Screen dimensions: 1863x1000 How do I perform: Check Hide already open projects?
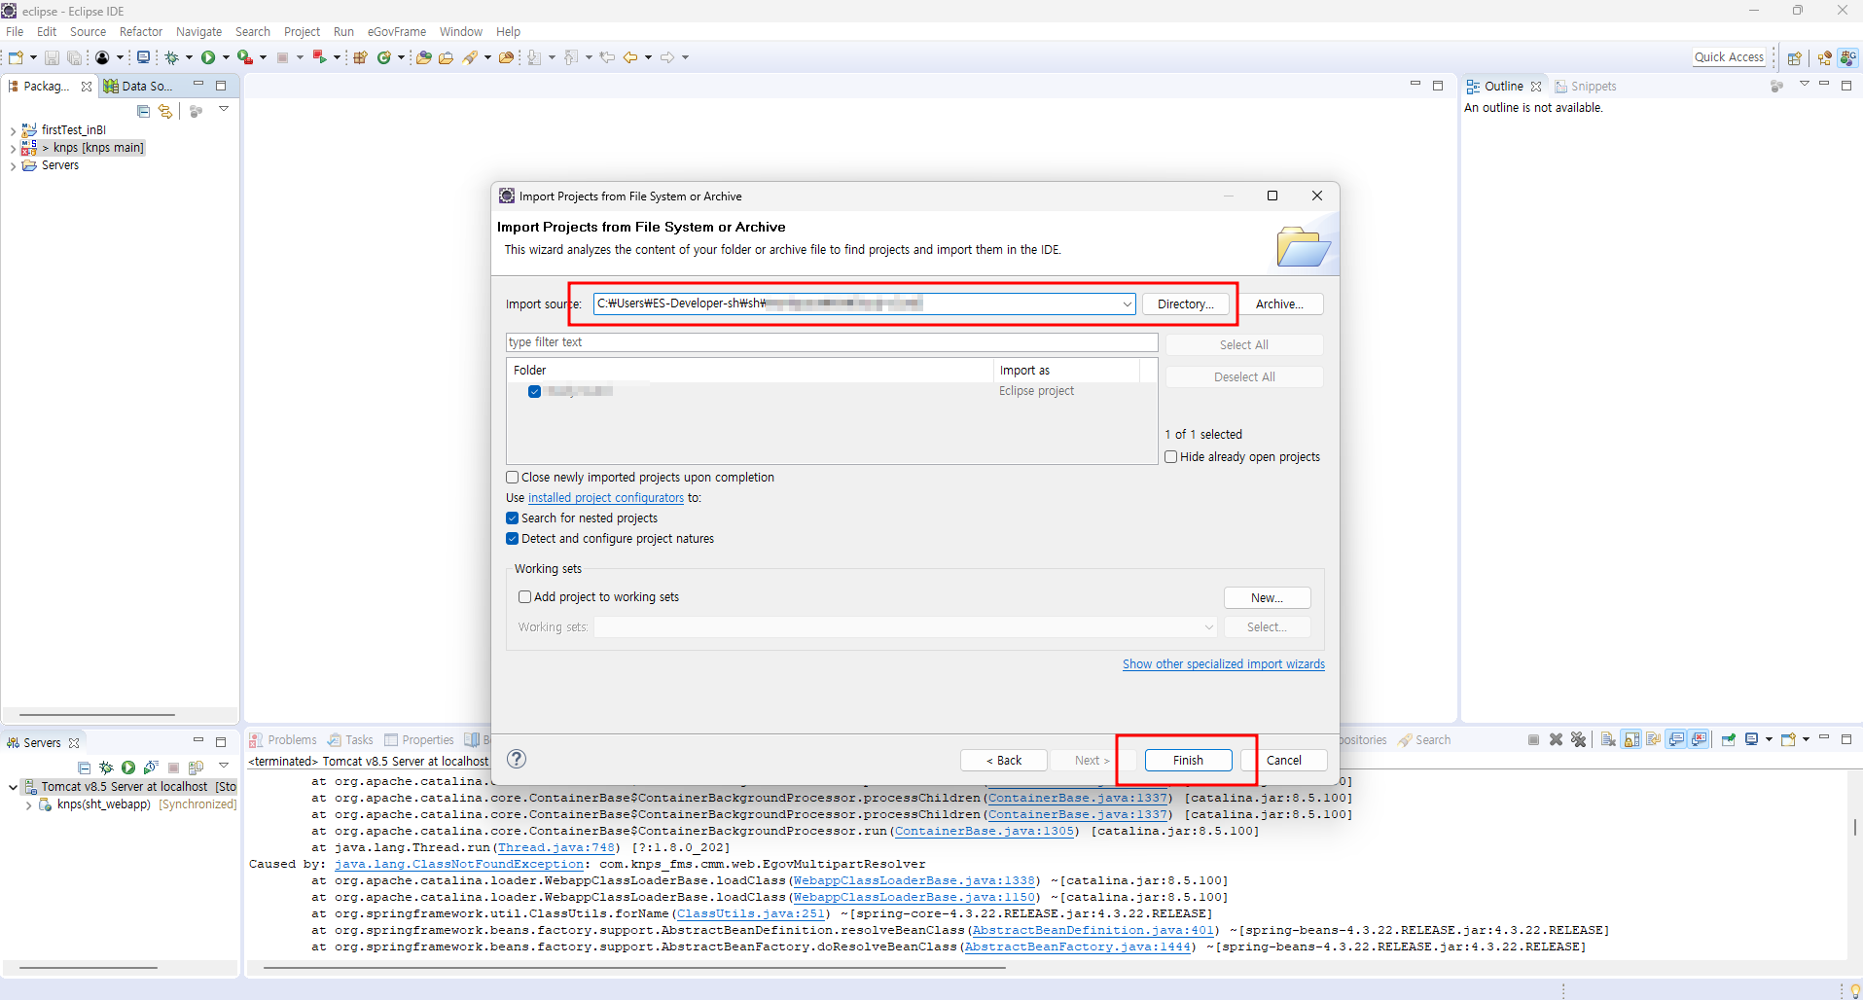[x=1171, y=457]
